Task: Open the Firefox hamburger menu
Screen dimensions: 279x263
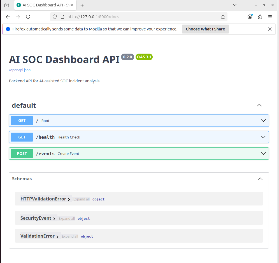Action: [x=270, y=17]
